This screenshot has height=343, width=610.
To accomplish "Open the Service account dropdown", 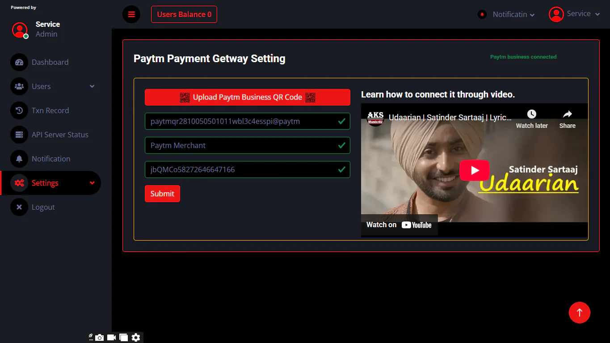I will [583, 14].
